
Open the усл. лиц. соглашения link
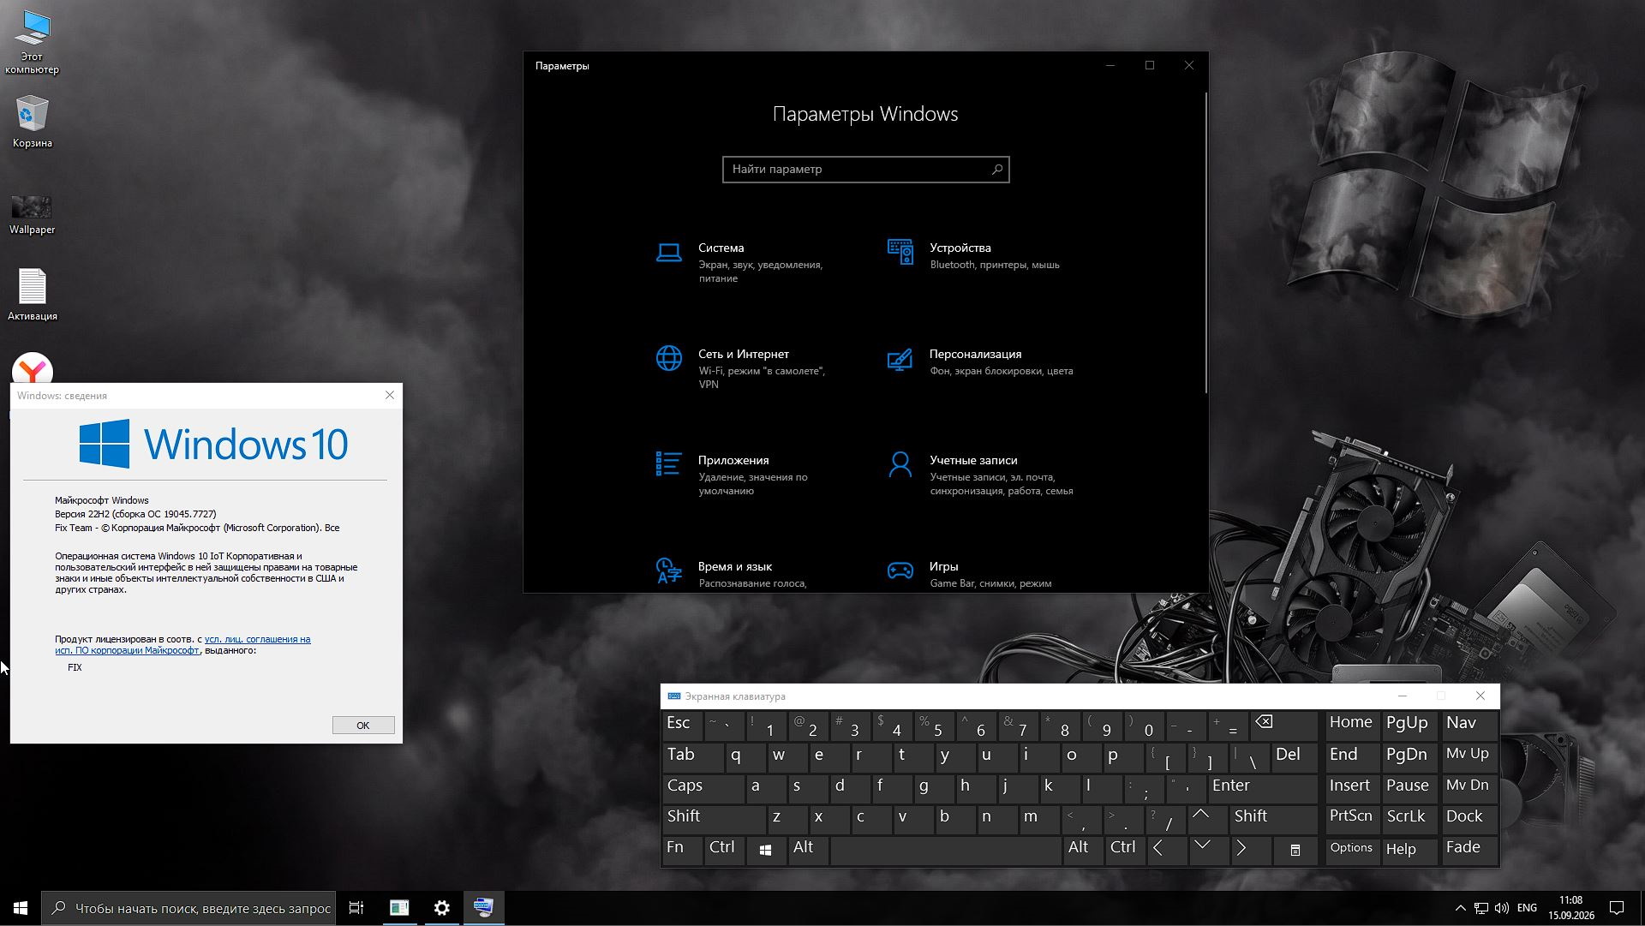[257, 639]
